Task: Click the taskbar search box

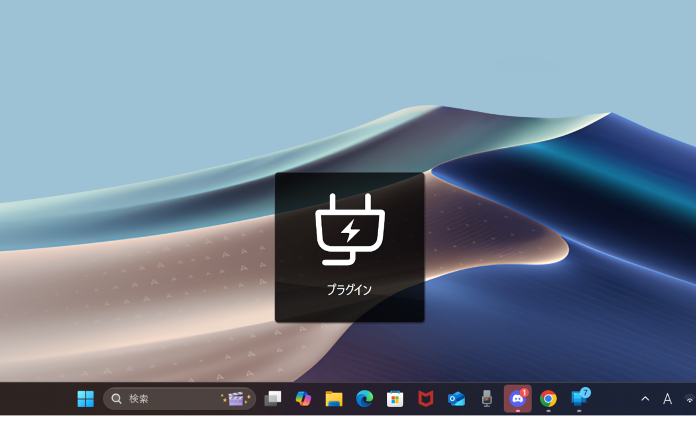Action: [180, 399]
